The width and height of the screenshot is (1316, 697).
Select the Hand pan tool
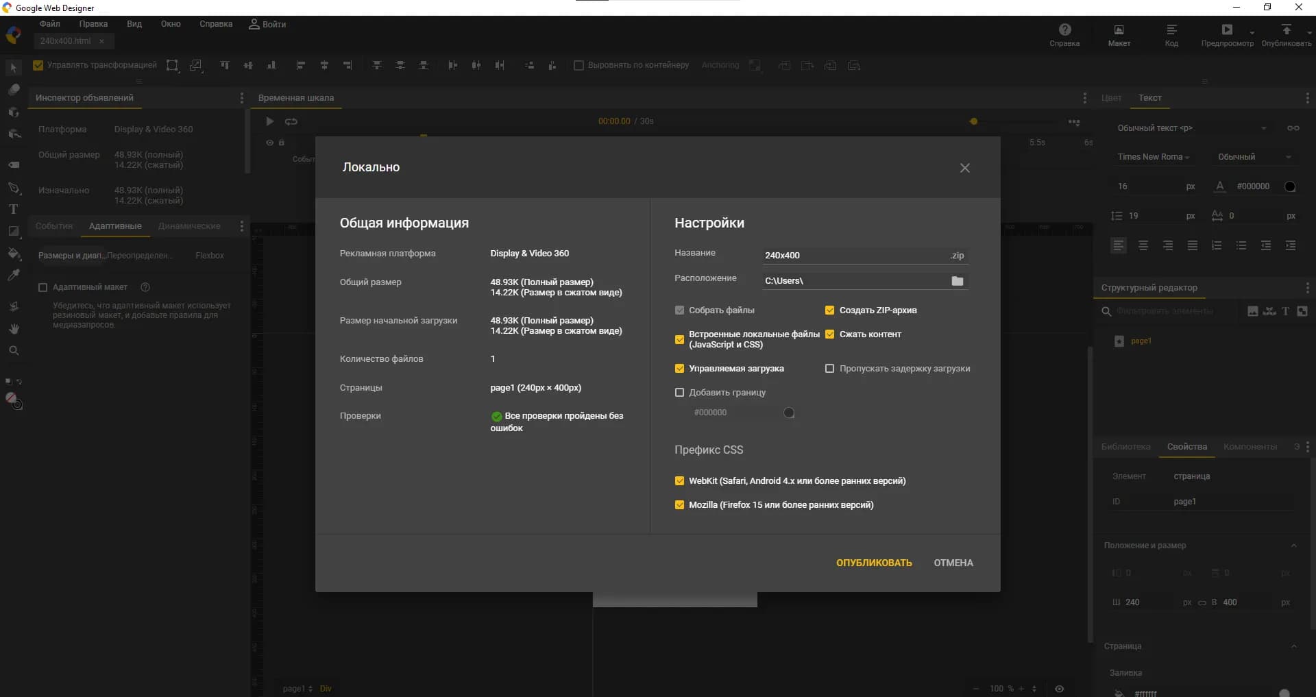13,328
